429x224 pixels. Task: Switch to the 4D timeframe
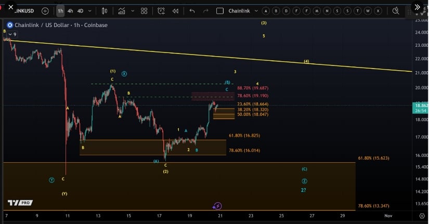(x=80, y=11)
